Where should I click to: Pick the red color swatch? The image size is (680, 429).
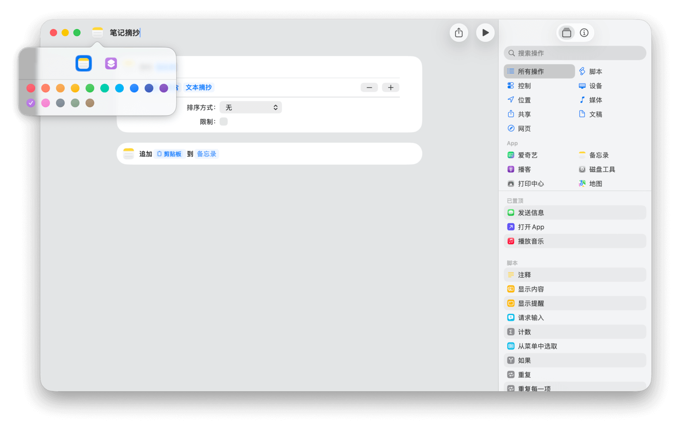click(31, 88)
